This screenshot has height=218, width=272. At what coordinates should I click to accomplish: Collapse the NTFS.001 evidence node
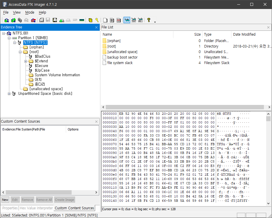point(4,33)
